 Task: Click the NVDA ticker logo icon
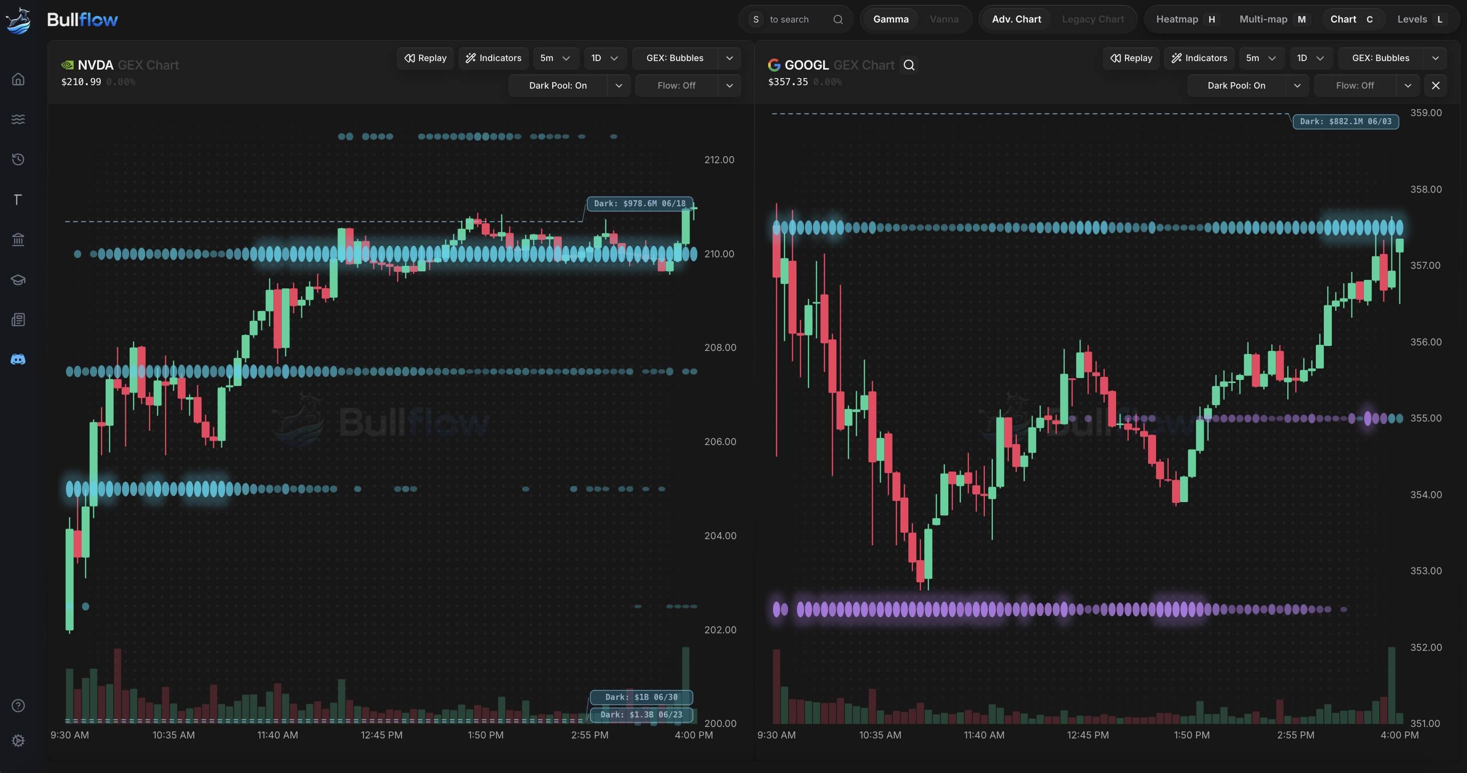pyautogui.click(x=67, y=65)
